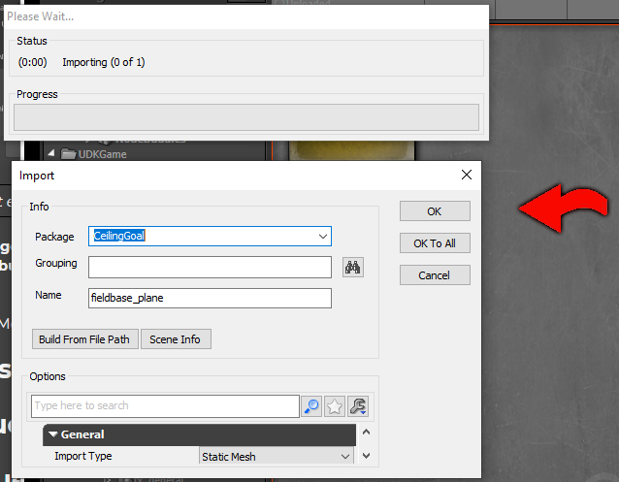
Task: Click options scrollbar down arrow
Action: [367, 456]
